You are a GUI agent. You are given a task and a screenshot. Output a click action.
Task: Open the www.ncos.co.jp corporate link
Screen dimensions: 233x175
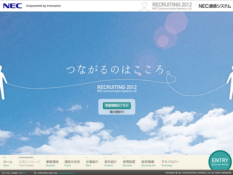click(x=66, y=173)
